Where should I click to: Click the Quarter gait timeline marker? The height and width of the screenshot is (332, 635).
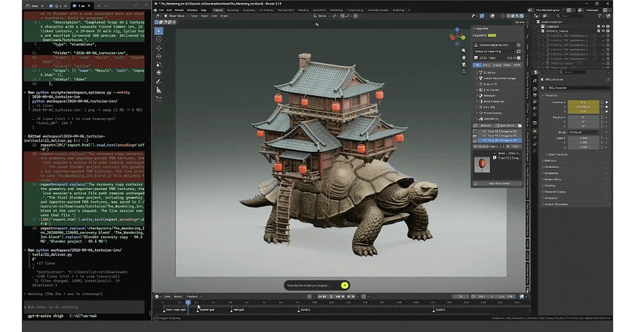click(205, 310)
